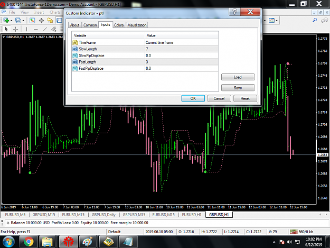The height and width of the screenshot is (248, 330).
Task: Open the File menu
Action: click(12, 12)
